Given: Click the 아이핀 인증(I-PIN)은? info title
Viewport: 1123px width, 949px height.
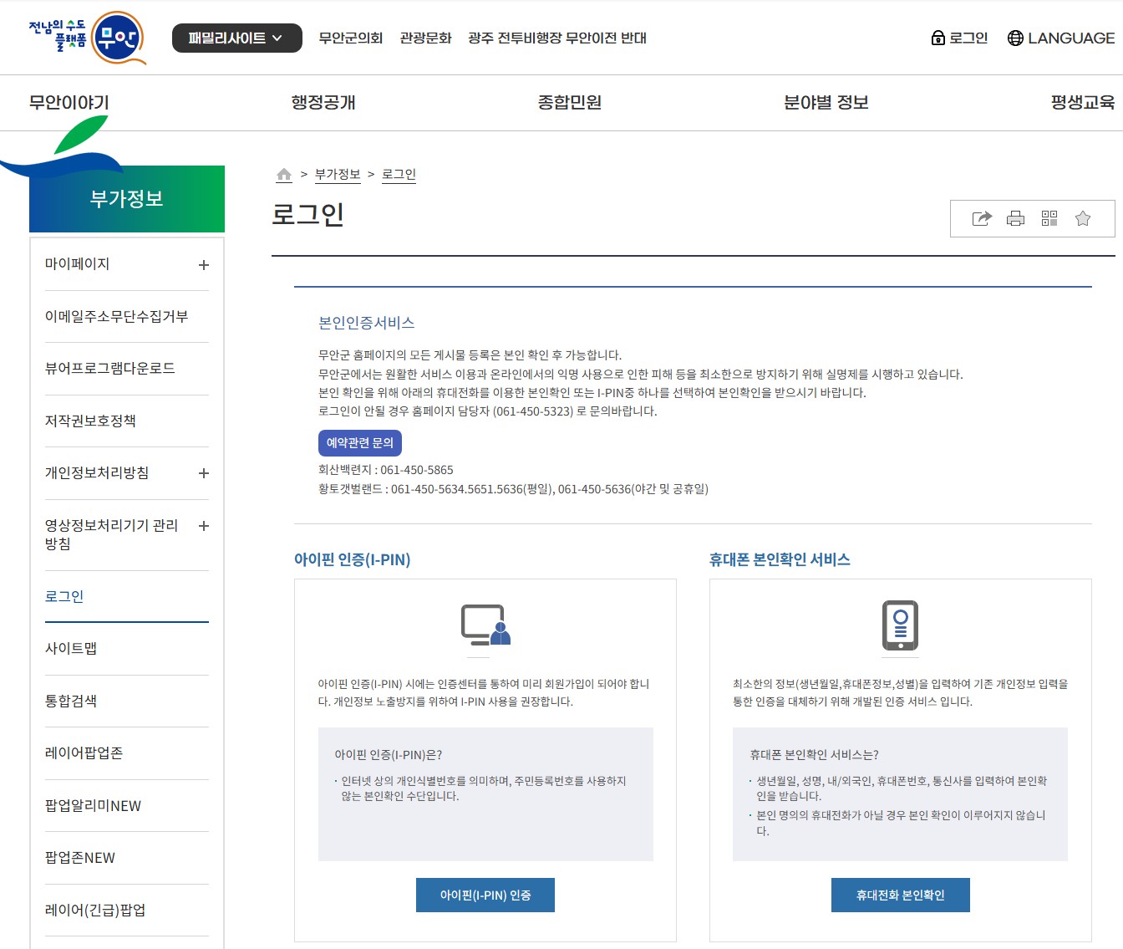Looking at the screenshot, I should coord(389,754).
